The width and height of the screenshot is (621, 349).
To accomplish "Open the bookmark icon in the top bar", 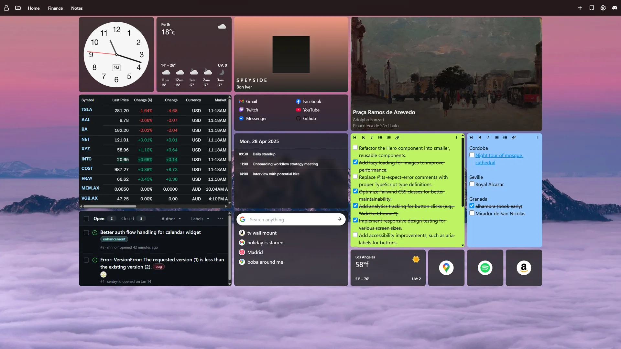I will click(592, 8).
